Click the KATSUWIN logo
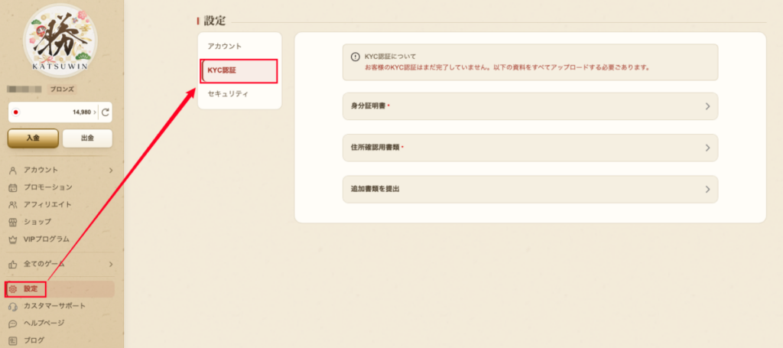783x348 pixels. (60, 40)
